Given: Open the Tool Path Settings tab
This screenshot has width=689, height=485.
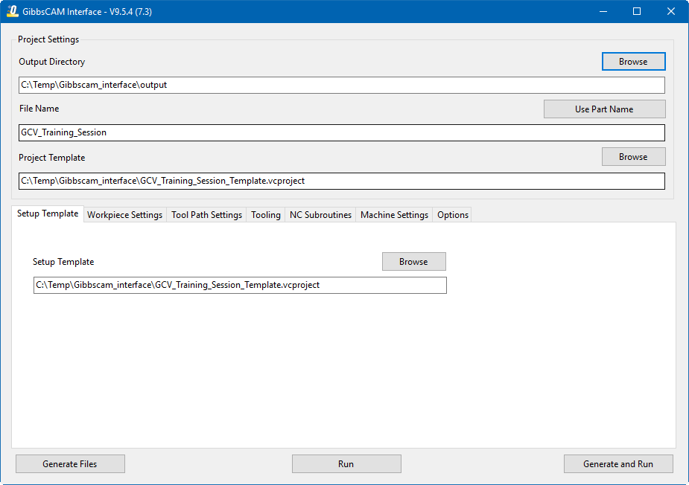Looking at the screenshot, I should coord(206,215).
